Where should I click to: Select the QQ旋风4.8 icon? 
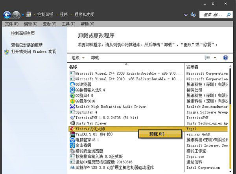coord(72,95)
